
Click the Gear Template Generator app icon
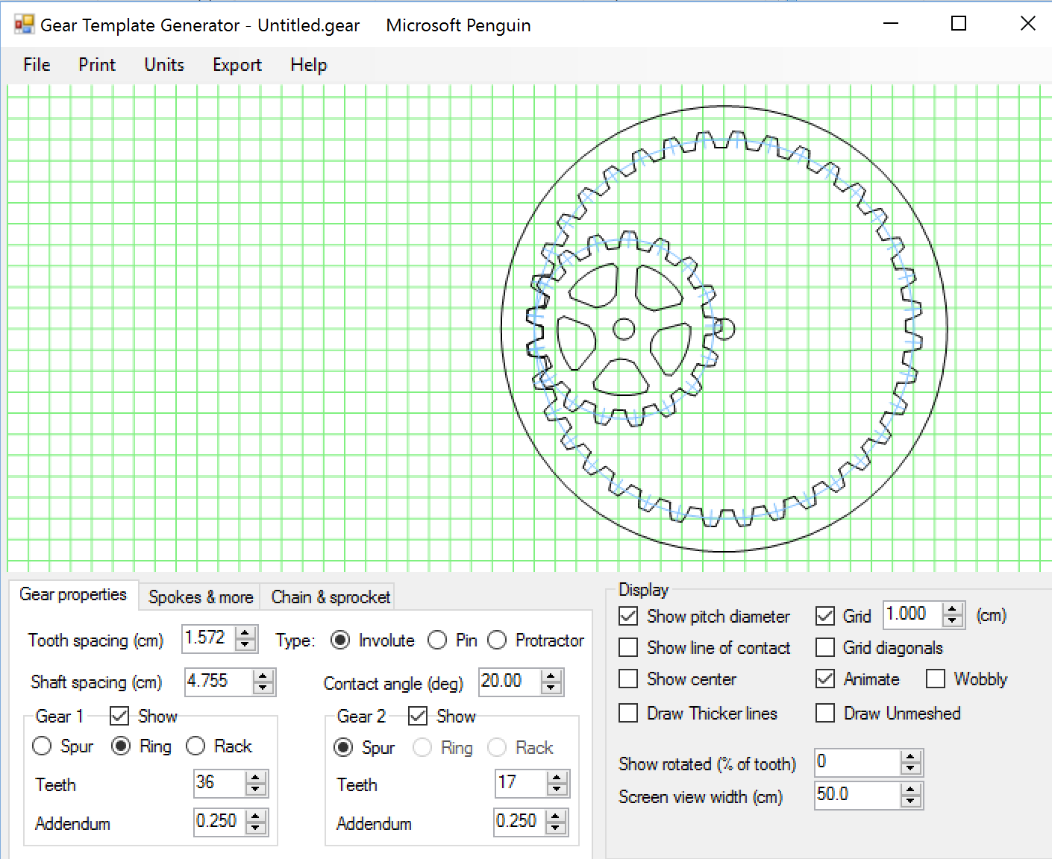24,25
